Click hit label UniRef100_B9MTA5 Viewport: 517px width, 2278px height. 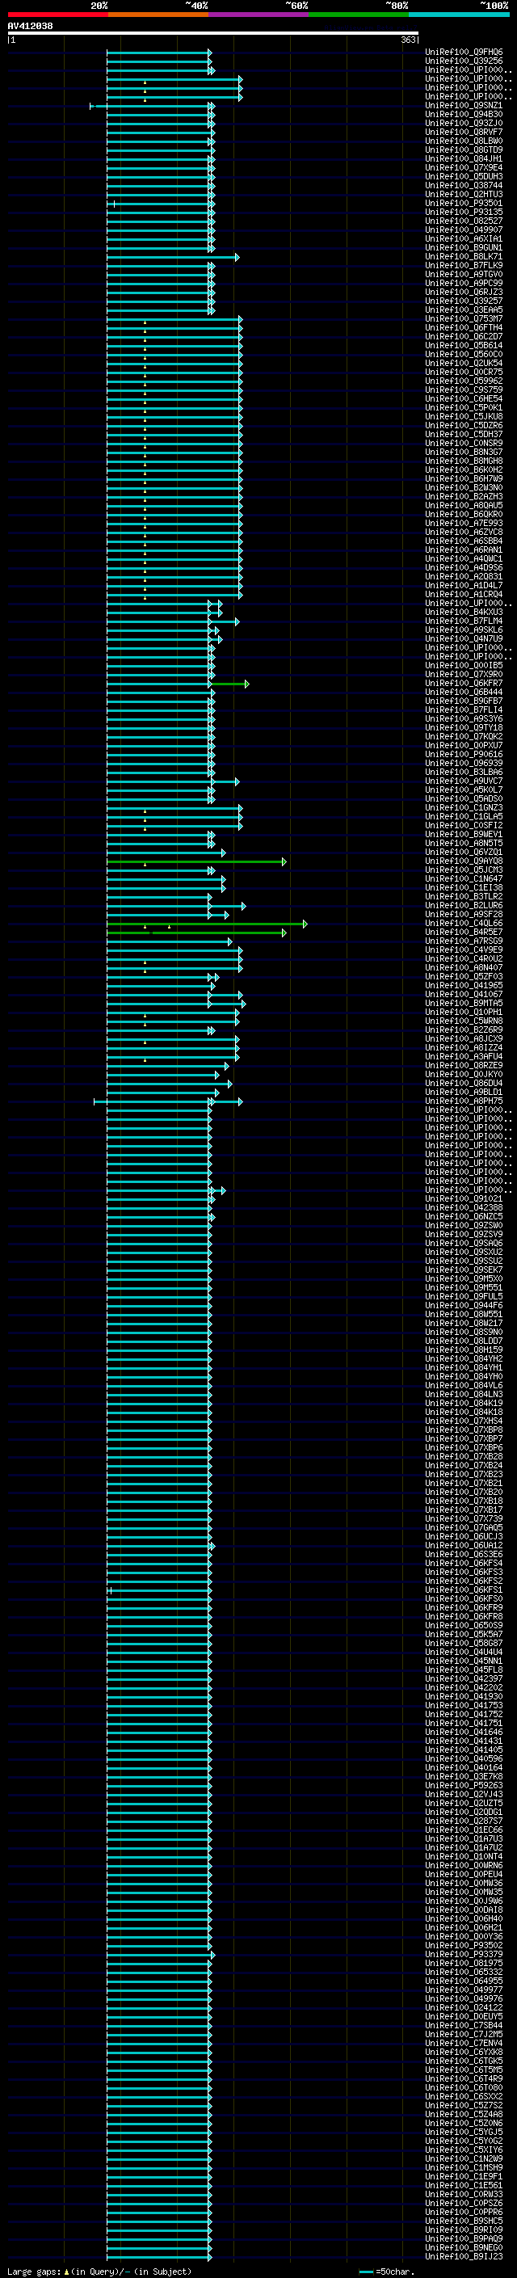(464, 1003)
